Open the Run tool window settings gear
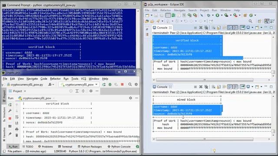 (130, 98)
